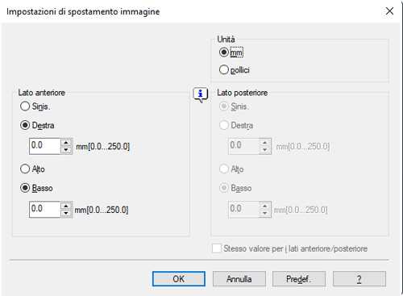Cancel with the Annulla button
403x296 pixels.
(239, 279)
